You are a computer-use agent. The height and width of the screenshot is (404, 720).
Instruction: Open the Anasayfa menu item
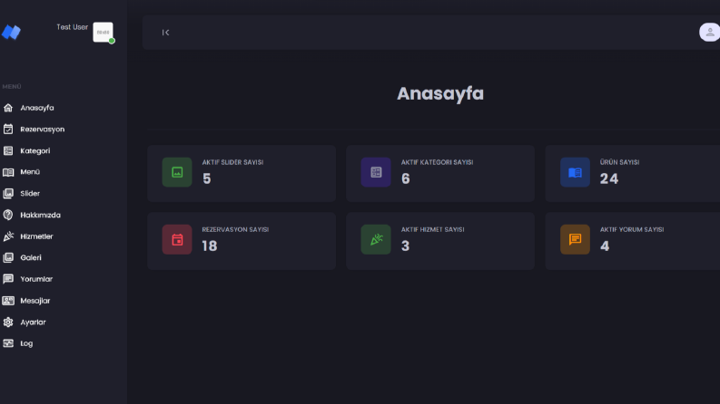[37, 108]
